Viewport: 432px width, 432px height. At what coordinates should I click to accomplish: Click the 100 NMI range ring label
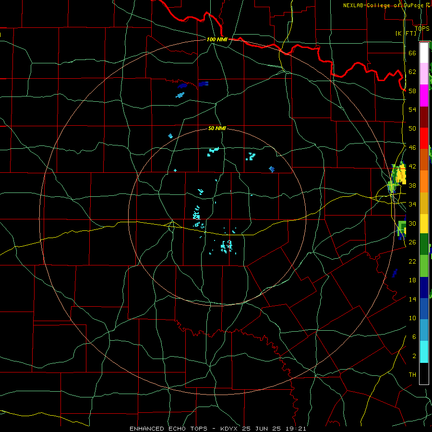(x=217, y=39)
